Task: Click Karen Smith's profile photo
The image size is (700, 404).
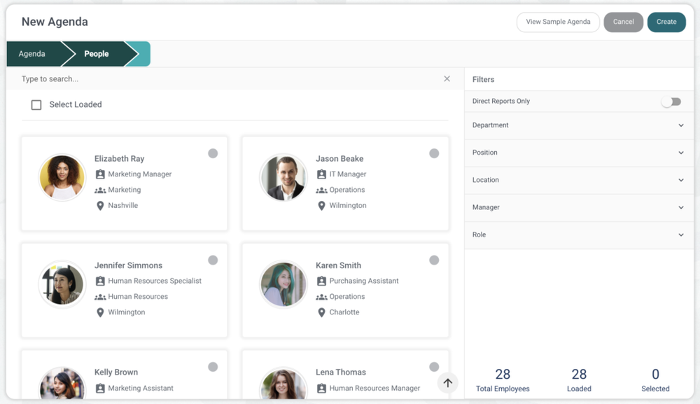Action: [283, 284]
